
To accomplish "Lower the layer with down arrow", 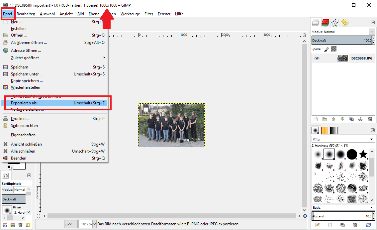I will tap(342, 119).
